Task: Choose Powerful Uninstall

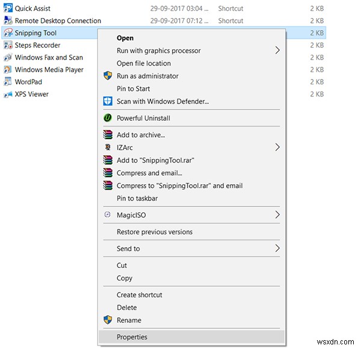Action: [x=191, y=118]
